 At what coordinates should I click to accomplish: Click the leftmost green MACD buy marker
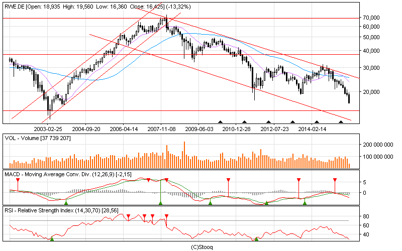pos(66,203)
